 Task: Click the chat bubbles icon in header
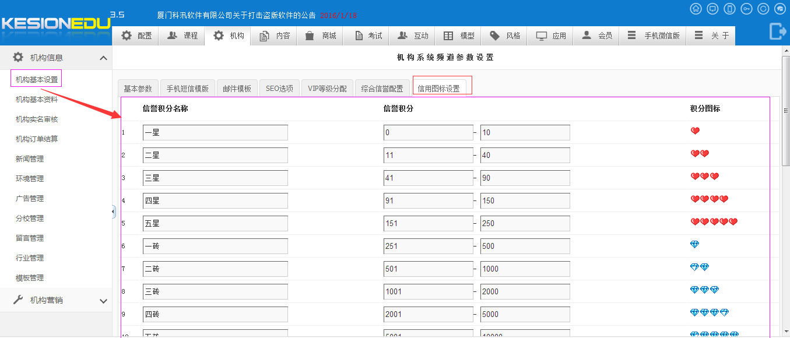[x=780, y=9]
